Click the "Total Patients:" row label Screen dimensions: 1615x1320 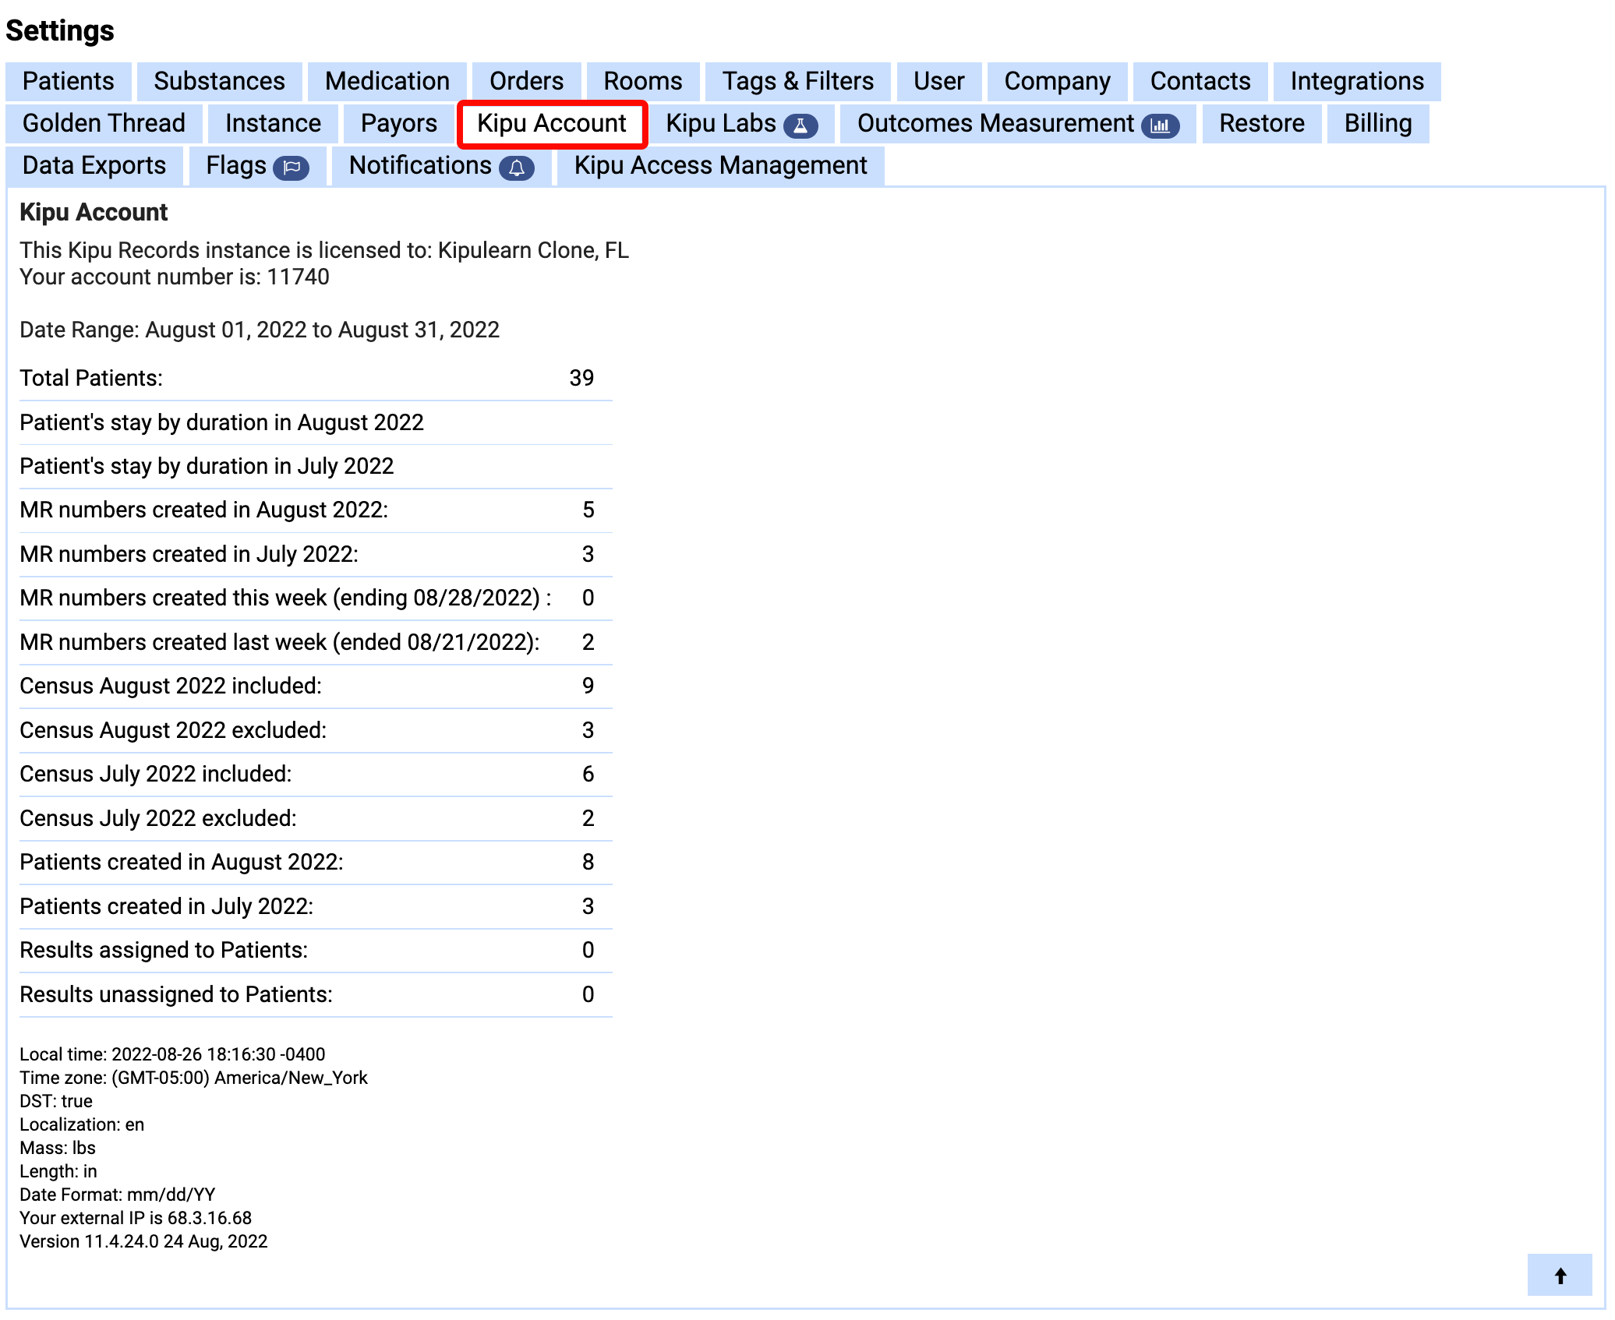(91, 378)
